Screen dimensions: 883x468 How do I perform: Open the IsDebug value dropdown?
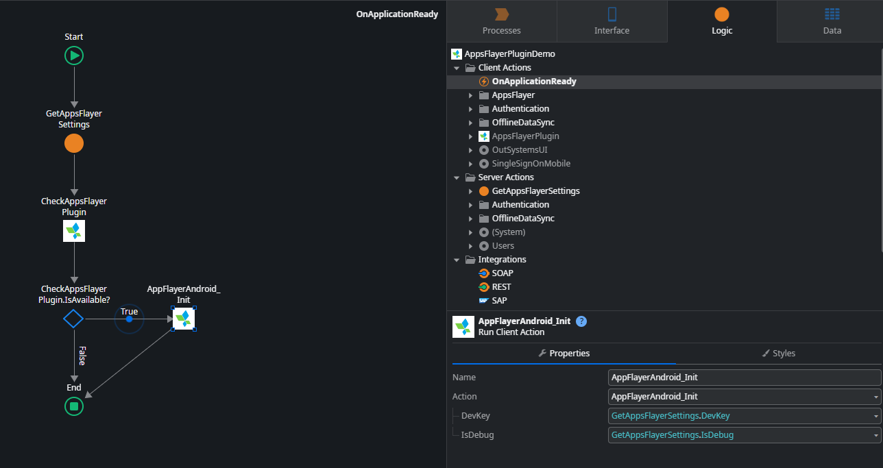[876, 435]
